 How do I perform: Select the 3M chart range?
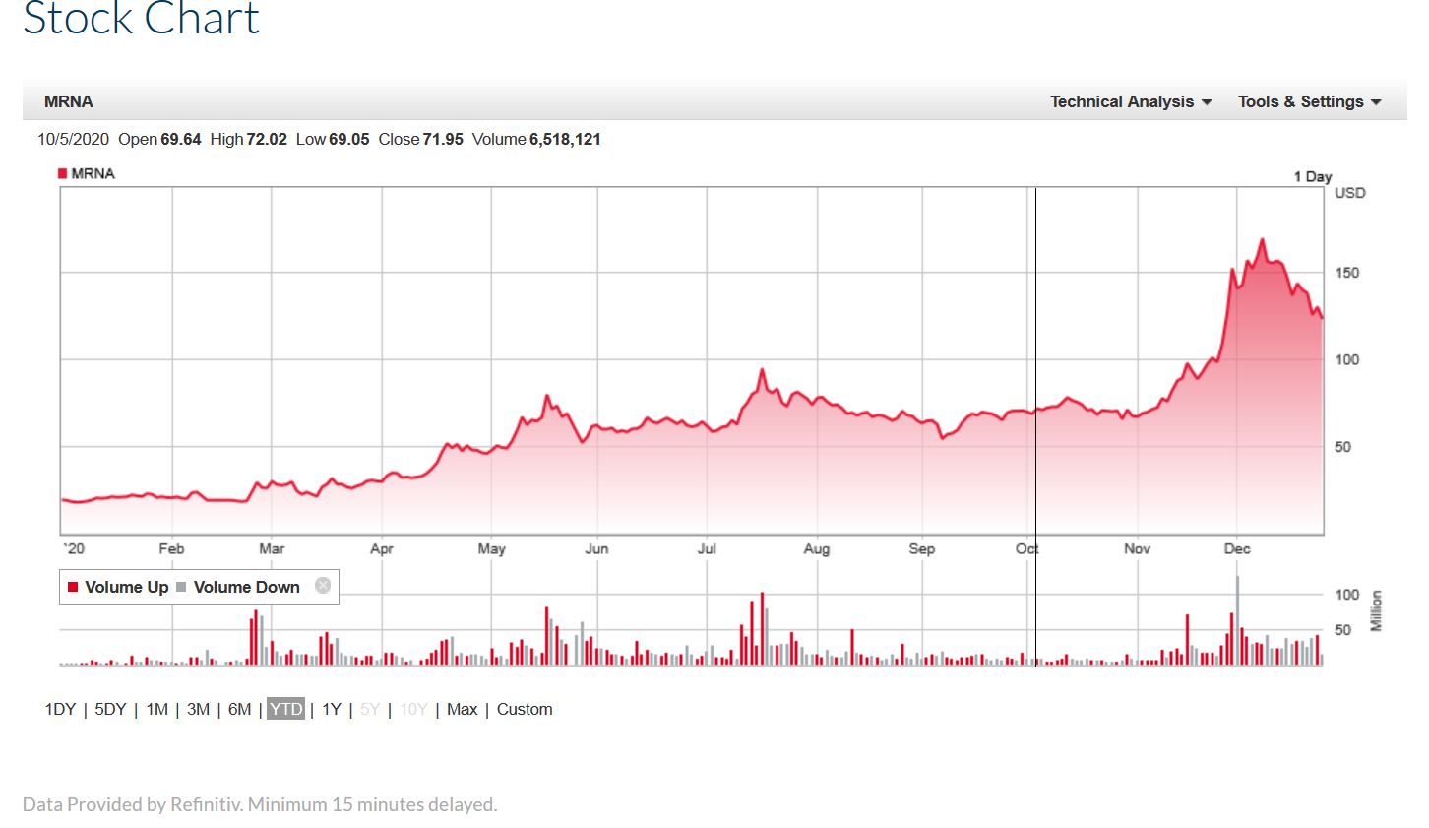[198, 709]
